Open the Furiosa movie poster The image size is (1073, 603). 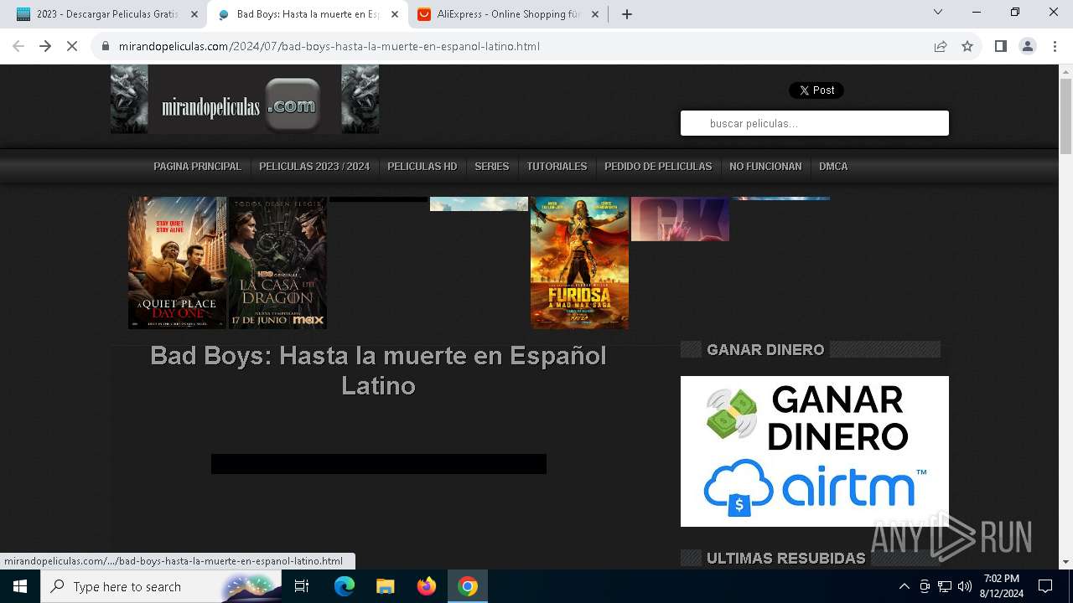(x=579, y=263)
